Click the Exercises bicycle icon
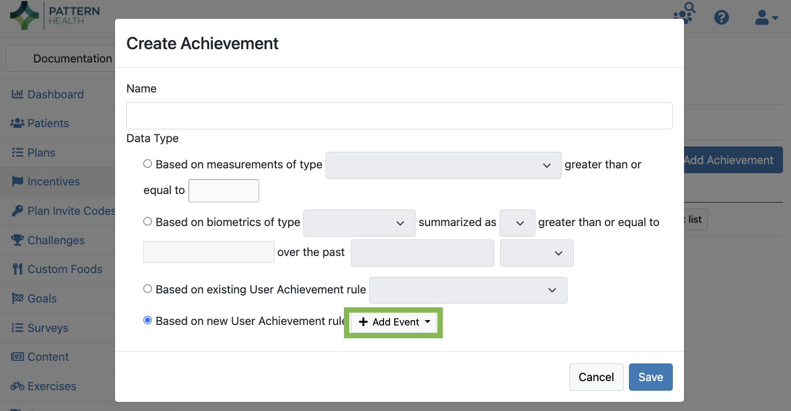The width and height of the screenshot is (791, 411). click(x=17, y=386)
